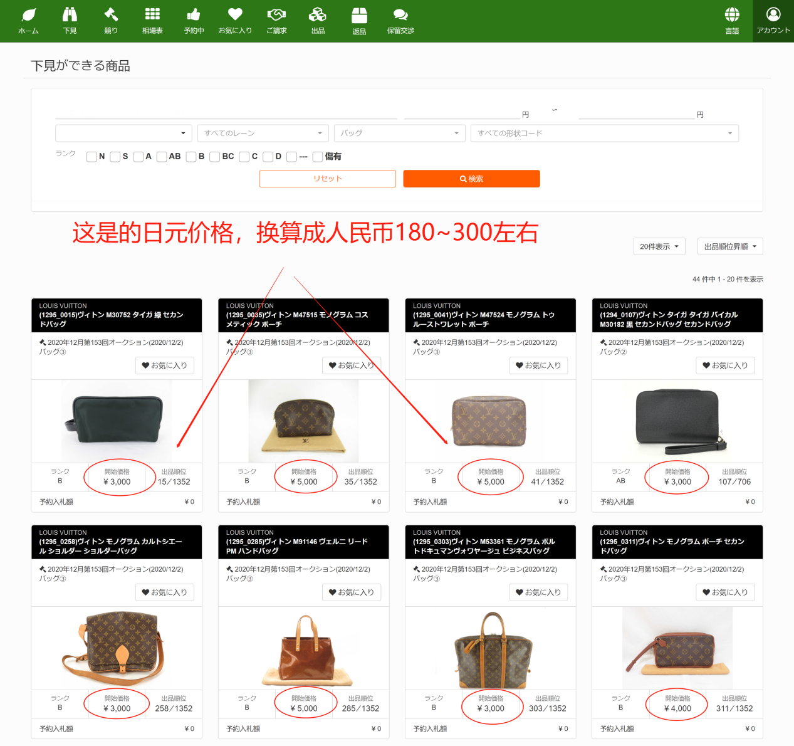
Task: Check the rank C checkbox
Action: pyautogui.click(x=244, y=157)
